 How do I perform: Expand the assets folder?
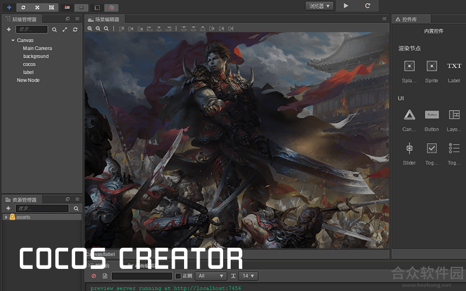6,217
